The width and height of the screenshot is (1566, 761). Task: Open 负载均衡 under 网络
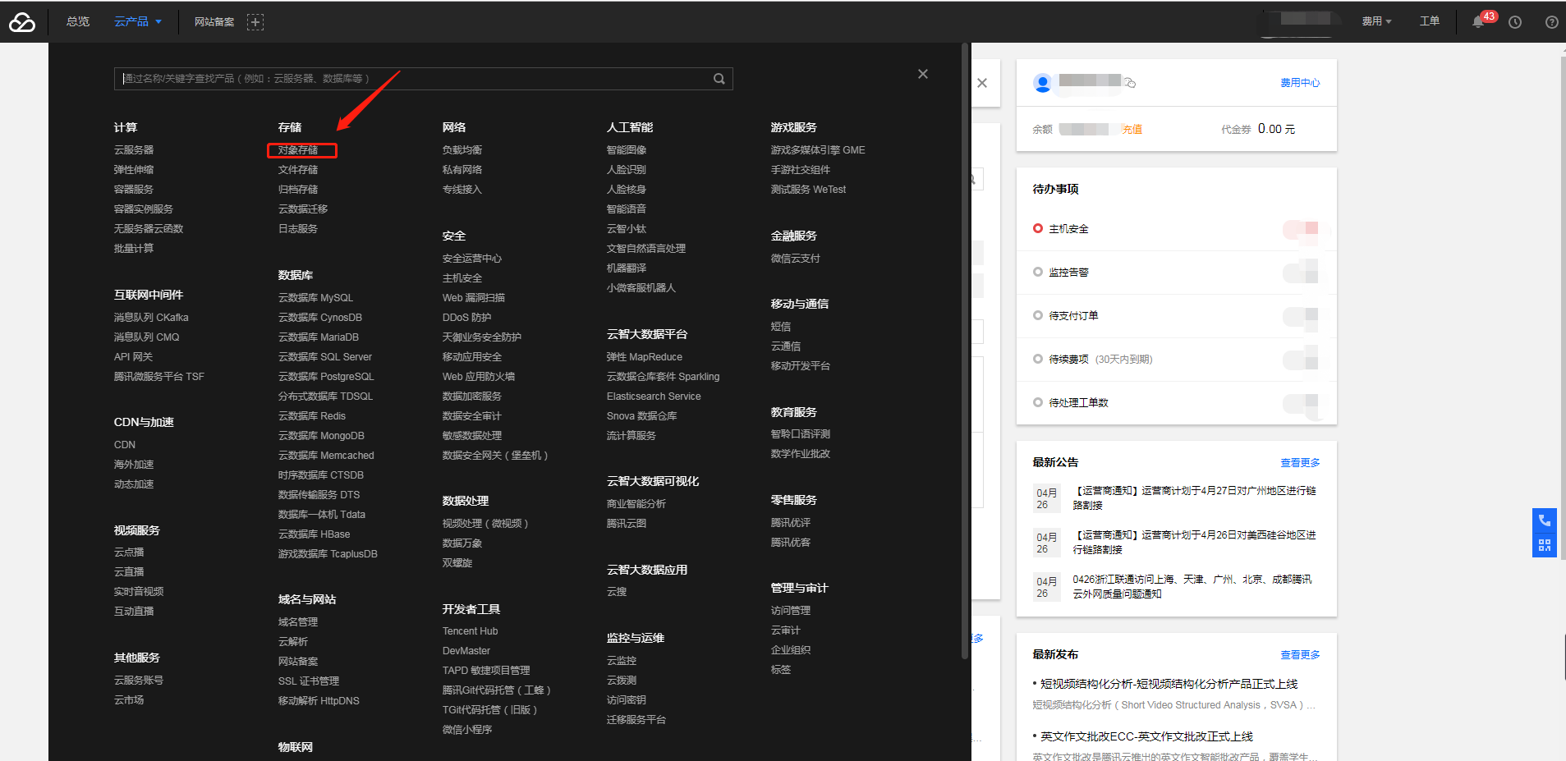462,150
